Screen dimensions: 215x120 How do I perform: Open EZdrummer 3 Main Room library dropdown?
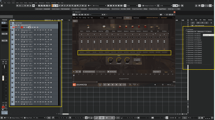153,18
